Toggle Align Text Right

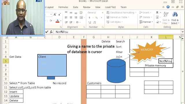coord(76,17)
